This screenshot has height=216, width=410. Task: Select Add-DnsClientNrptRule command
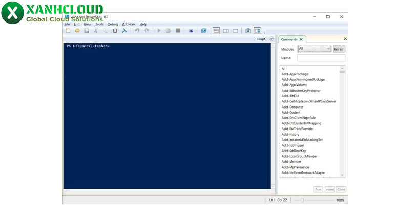[299, 118]
